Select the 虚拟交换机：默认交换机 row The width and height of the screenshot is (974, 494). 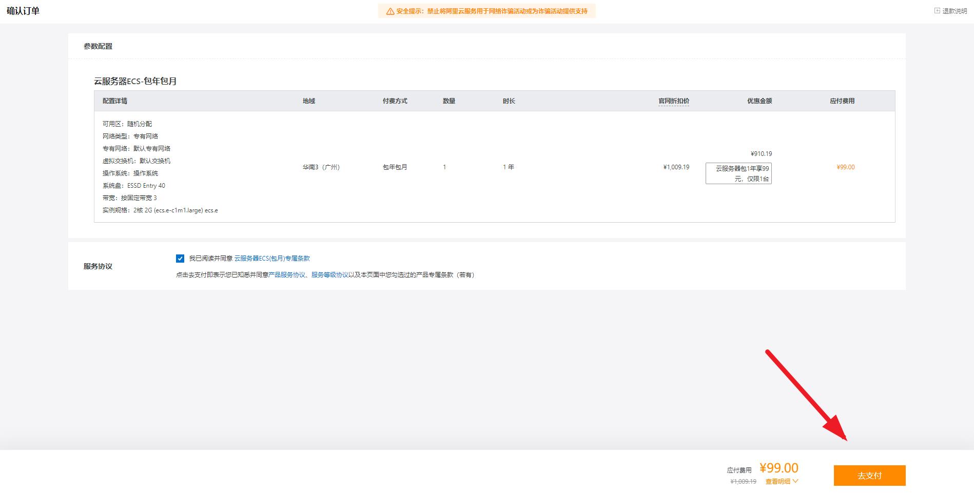(x=137, y=161)
